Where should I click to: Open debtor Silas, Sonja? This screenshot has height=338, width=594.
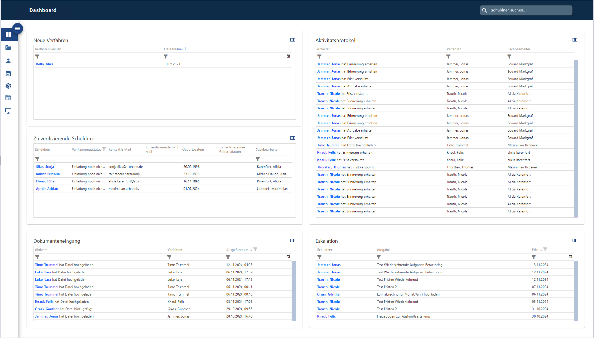(x=45, y=166)
